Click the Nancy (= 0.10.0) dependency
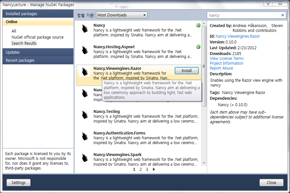The height and width of the screenshot is (193, 290). coord(232,105)
